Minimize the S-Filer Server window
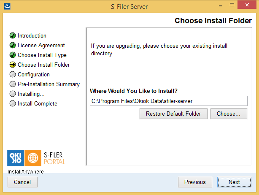Image resolution: width=259 pixels, height=195 pixels. click(x=221, y=5)
